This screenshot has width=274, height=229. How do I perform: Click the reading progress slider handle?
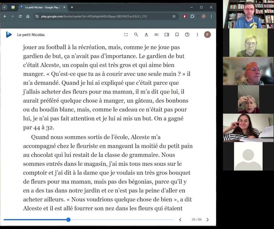[x=68, y=220]
